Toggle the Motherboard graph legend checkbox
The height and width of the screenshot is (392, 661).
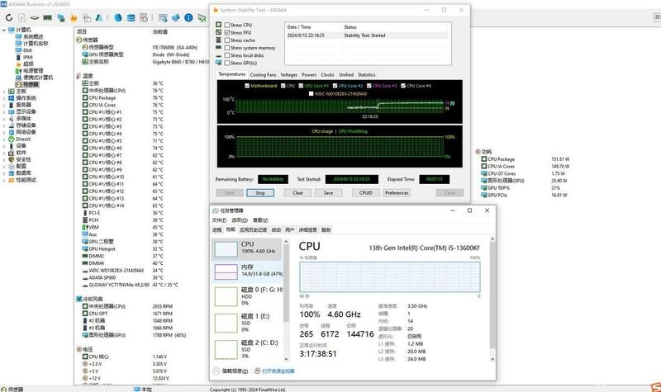pyautogui.click(x=247, y=86)
